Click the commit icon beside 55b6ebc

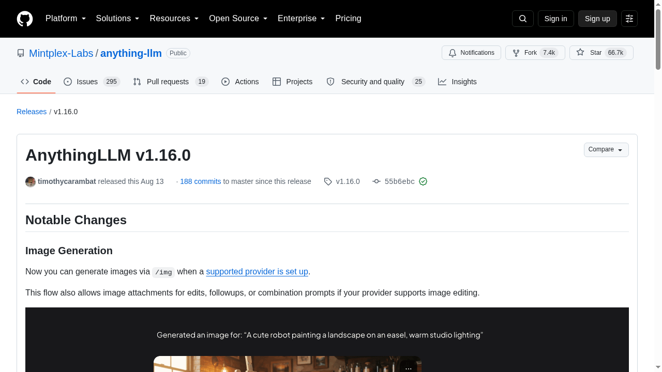377,181
